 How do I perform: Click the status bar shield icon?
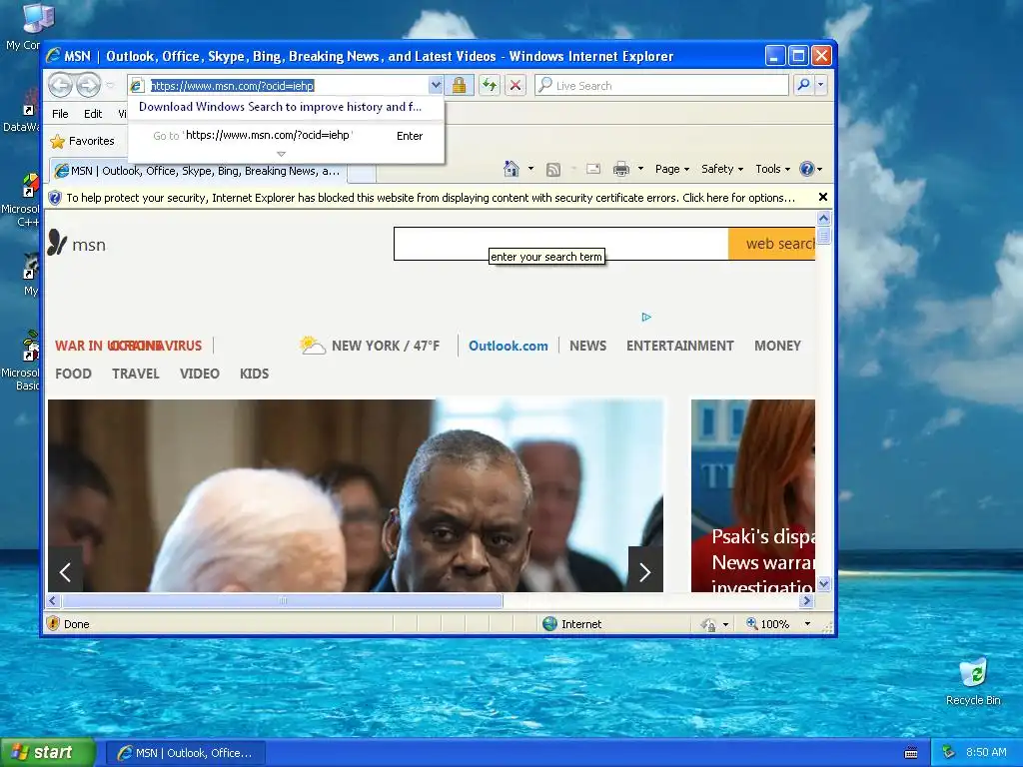point(54,623)
